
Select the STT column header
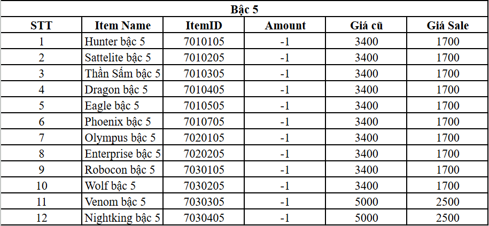[x=41, y=25]
